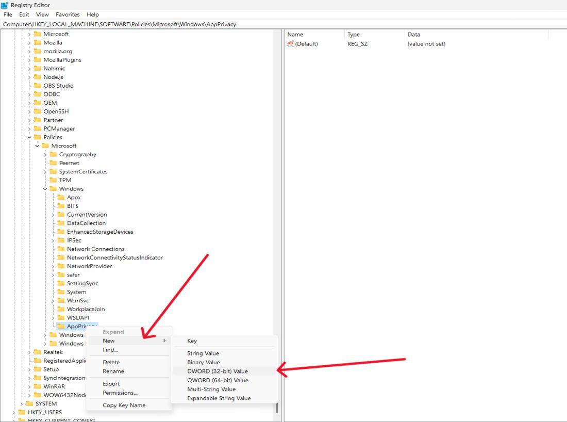Choose DWORD (32-bit) Value
The width and height of the screenshot is (567, 422).
(224, 371)
